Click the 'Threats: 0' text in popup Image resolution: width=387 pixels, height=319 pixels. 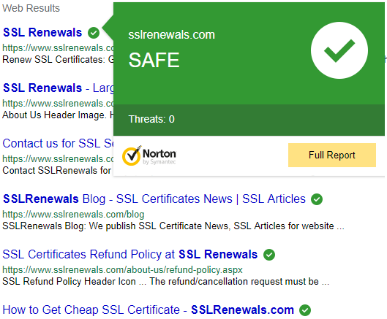point(151,119)
